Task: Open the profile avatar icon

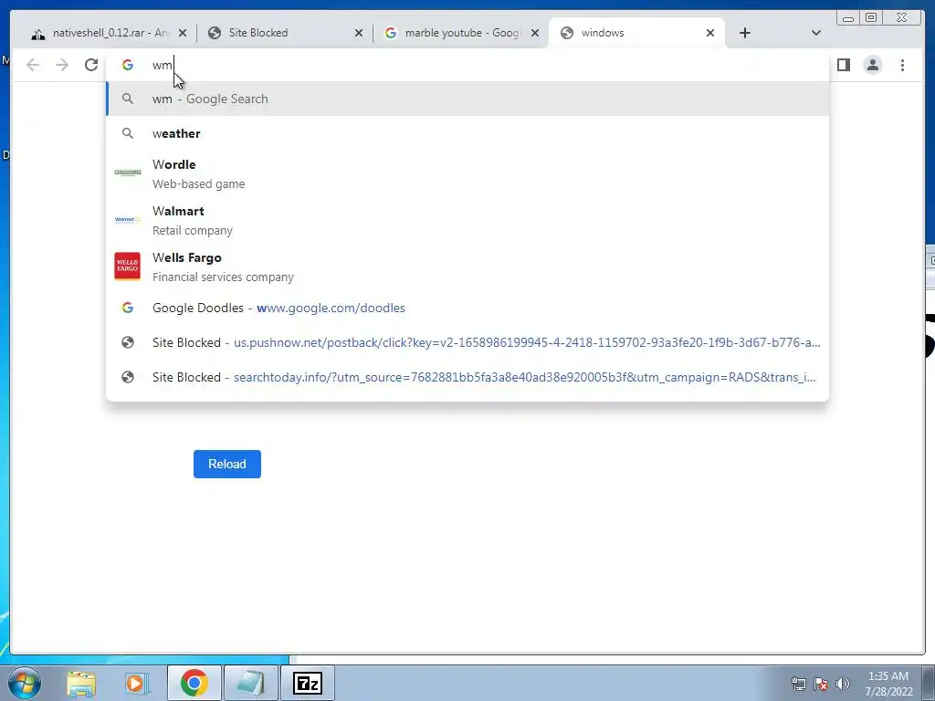Action: click(x=872, y=65)
